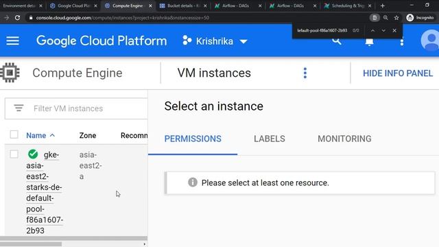Reload the page
Screen dimensions: 439x247
click(x=17, y=18)
